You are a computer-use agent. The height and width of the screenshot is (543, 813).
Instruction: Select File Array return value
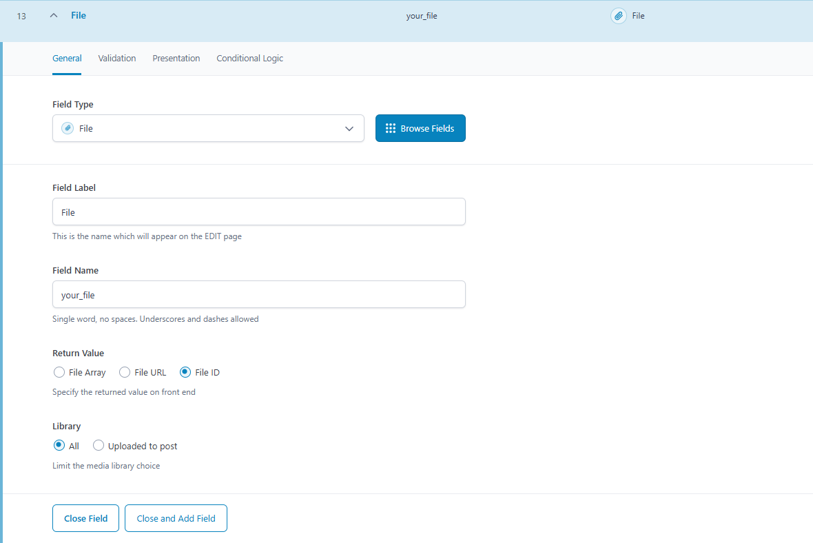click(59, 372)
